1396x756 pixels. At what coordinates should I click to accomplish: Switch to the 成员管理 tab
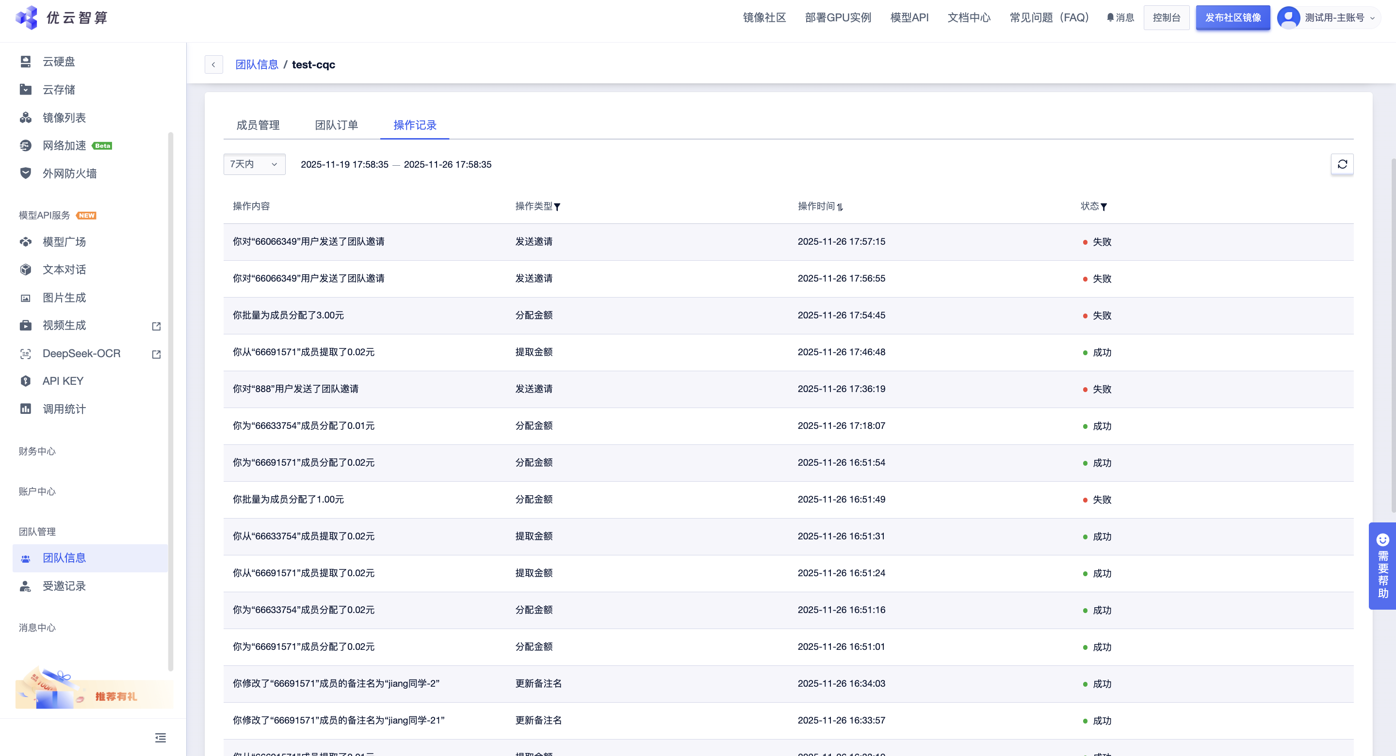point(258,125)
